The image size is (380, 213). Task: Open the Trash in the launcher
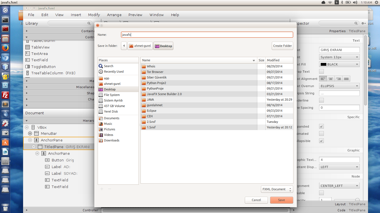point(5,207)
